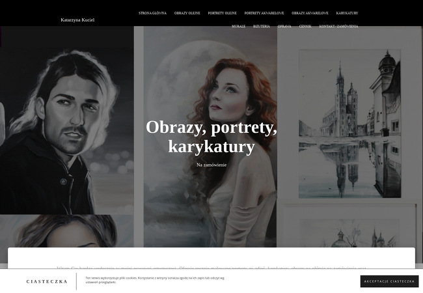
Task: Click the Na zamówienie subtitle
Action: [211, 165]
